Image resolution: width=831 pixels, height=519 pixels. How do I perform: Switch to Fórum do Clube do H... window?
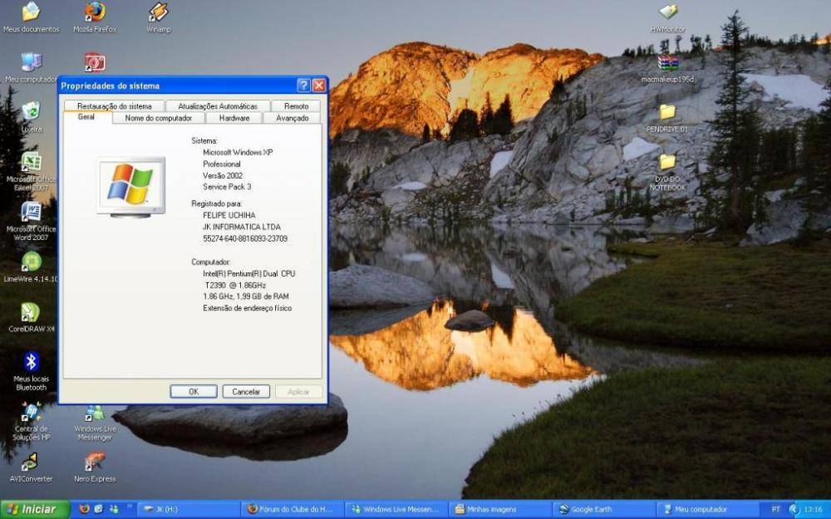(x=293, y=510)
